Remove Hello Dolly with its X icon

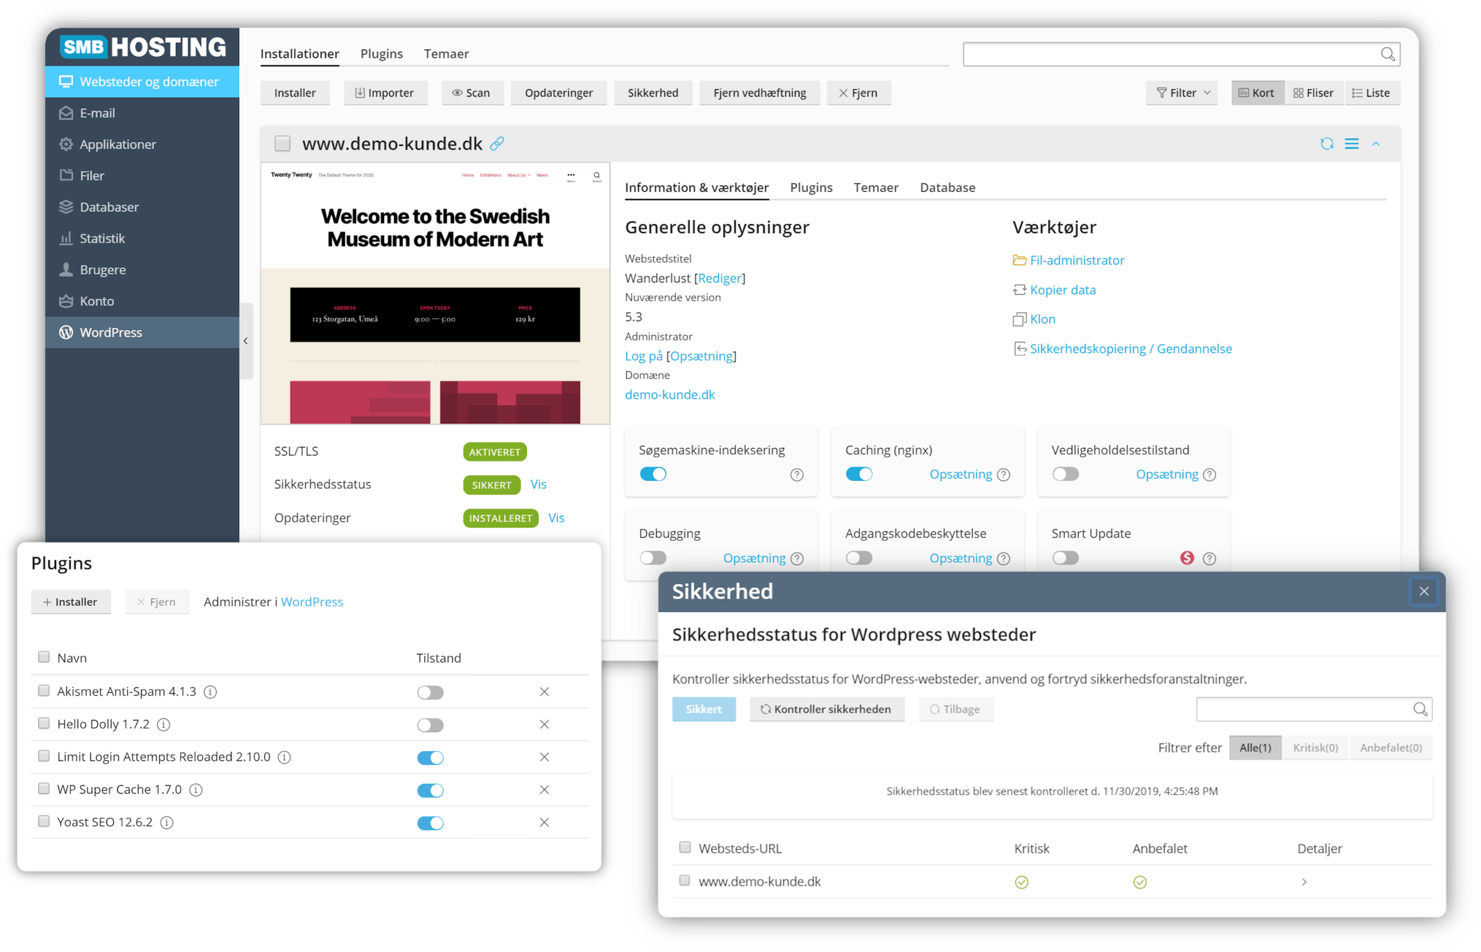click(x=544, y=725)
